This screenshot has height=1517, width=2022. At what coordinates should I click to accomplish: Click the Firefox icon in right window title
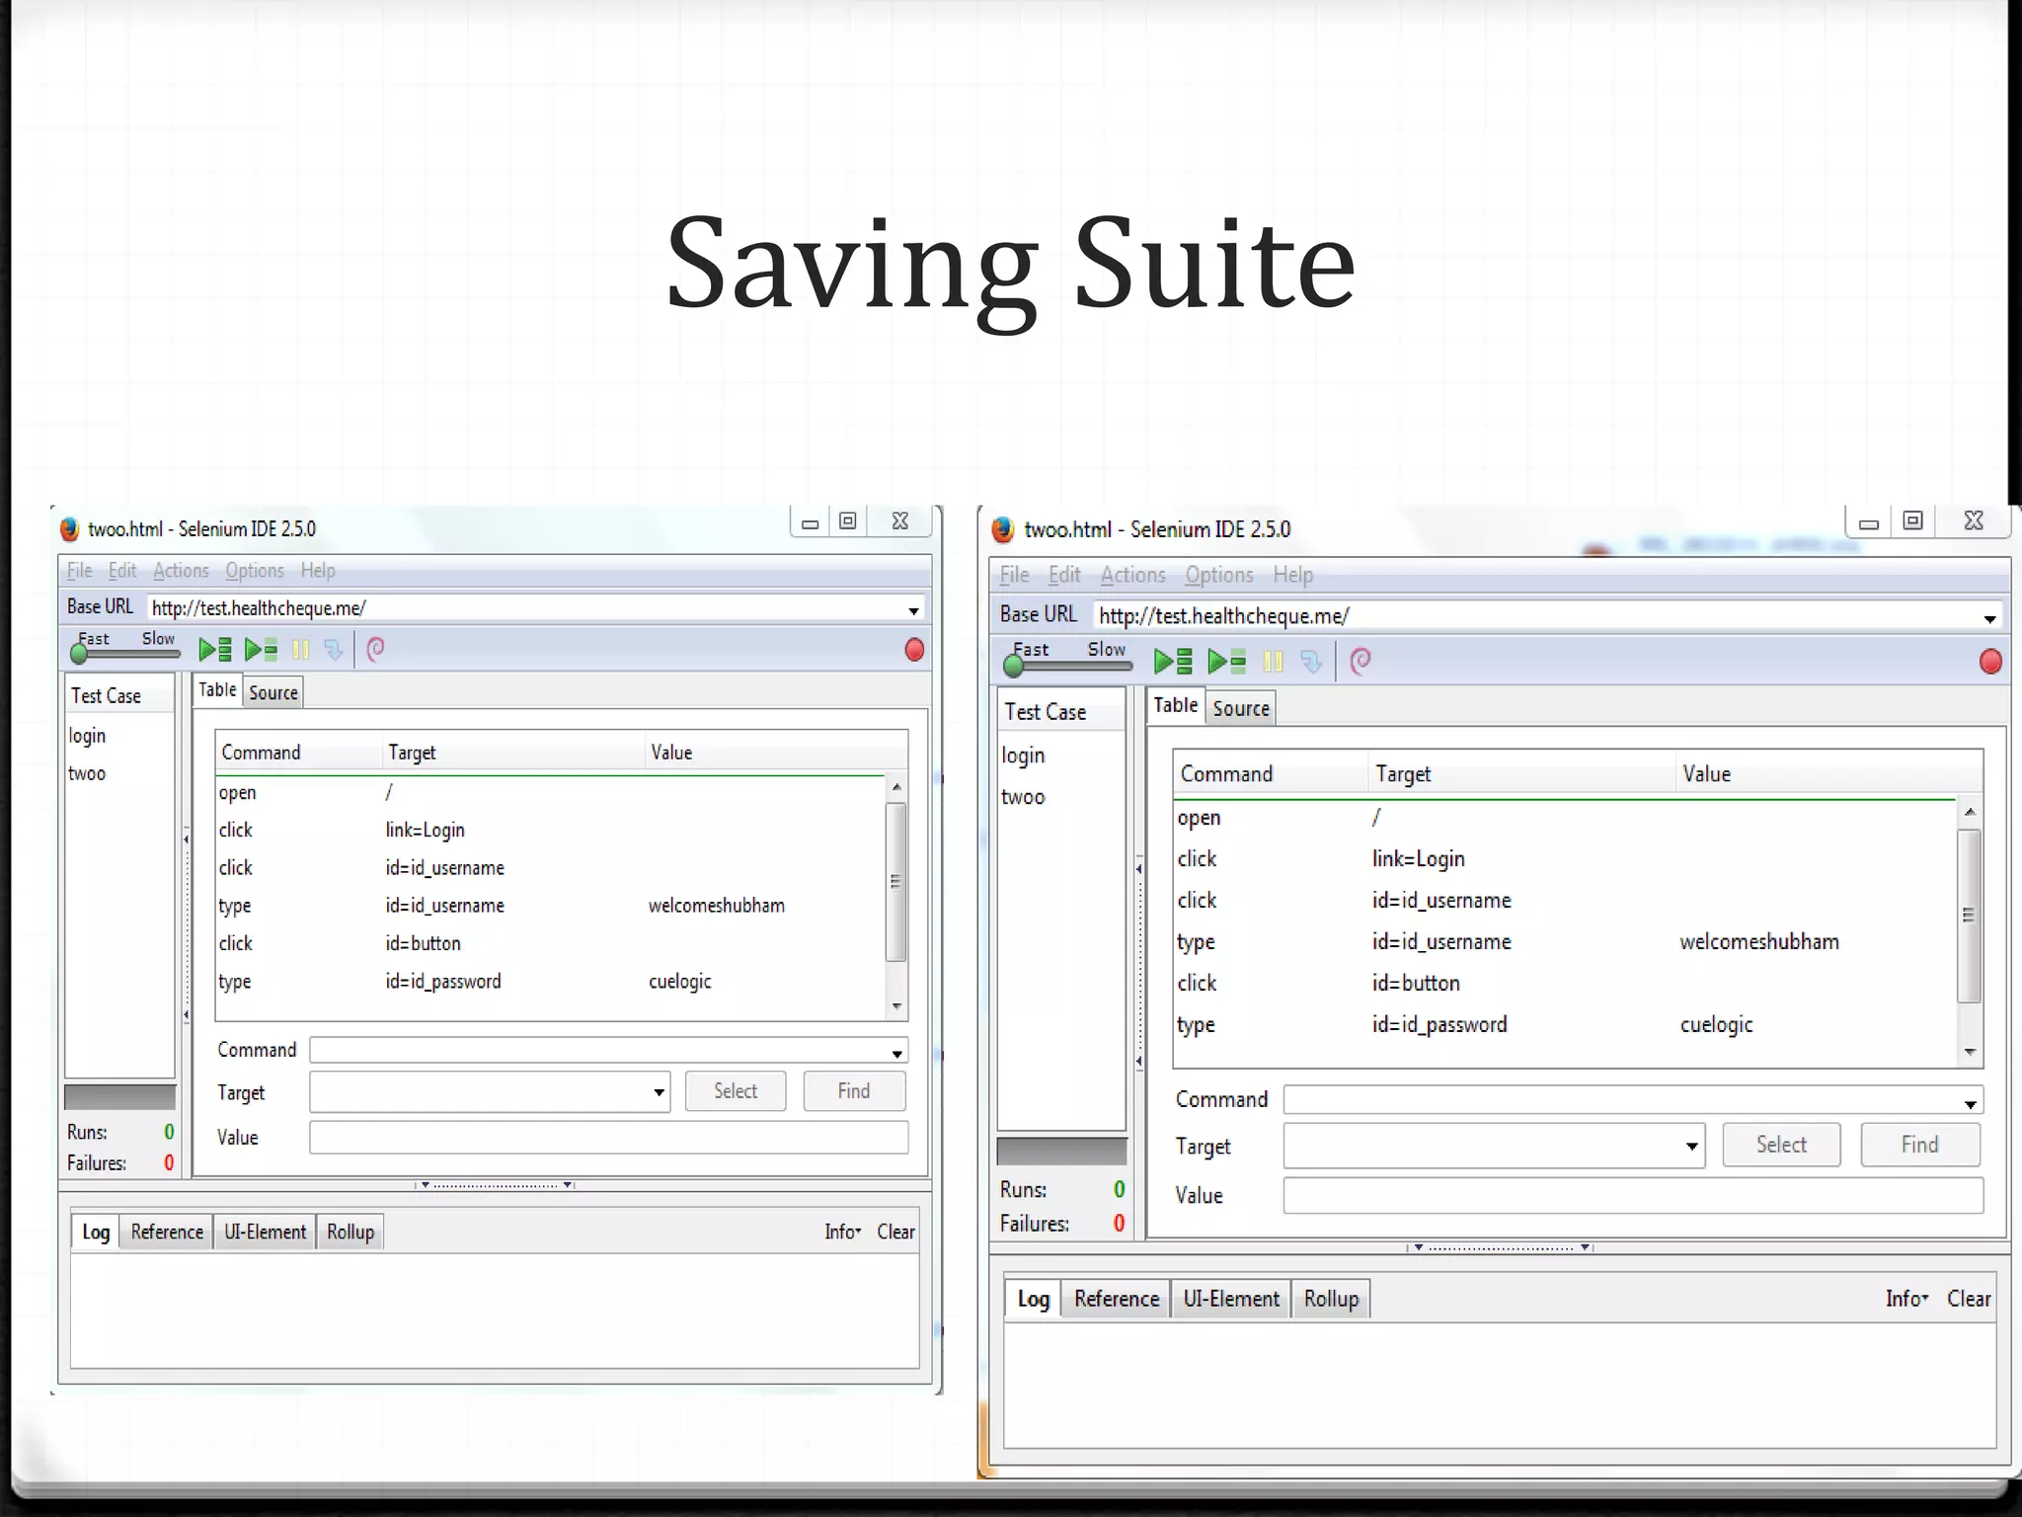coord(1003,529)
